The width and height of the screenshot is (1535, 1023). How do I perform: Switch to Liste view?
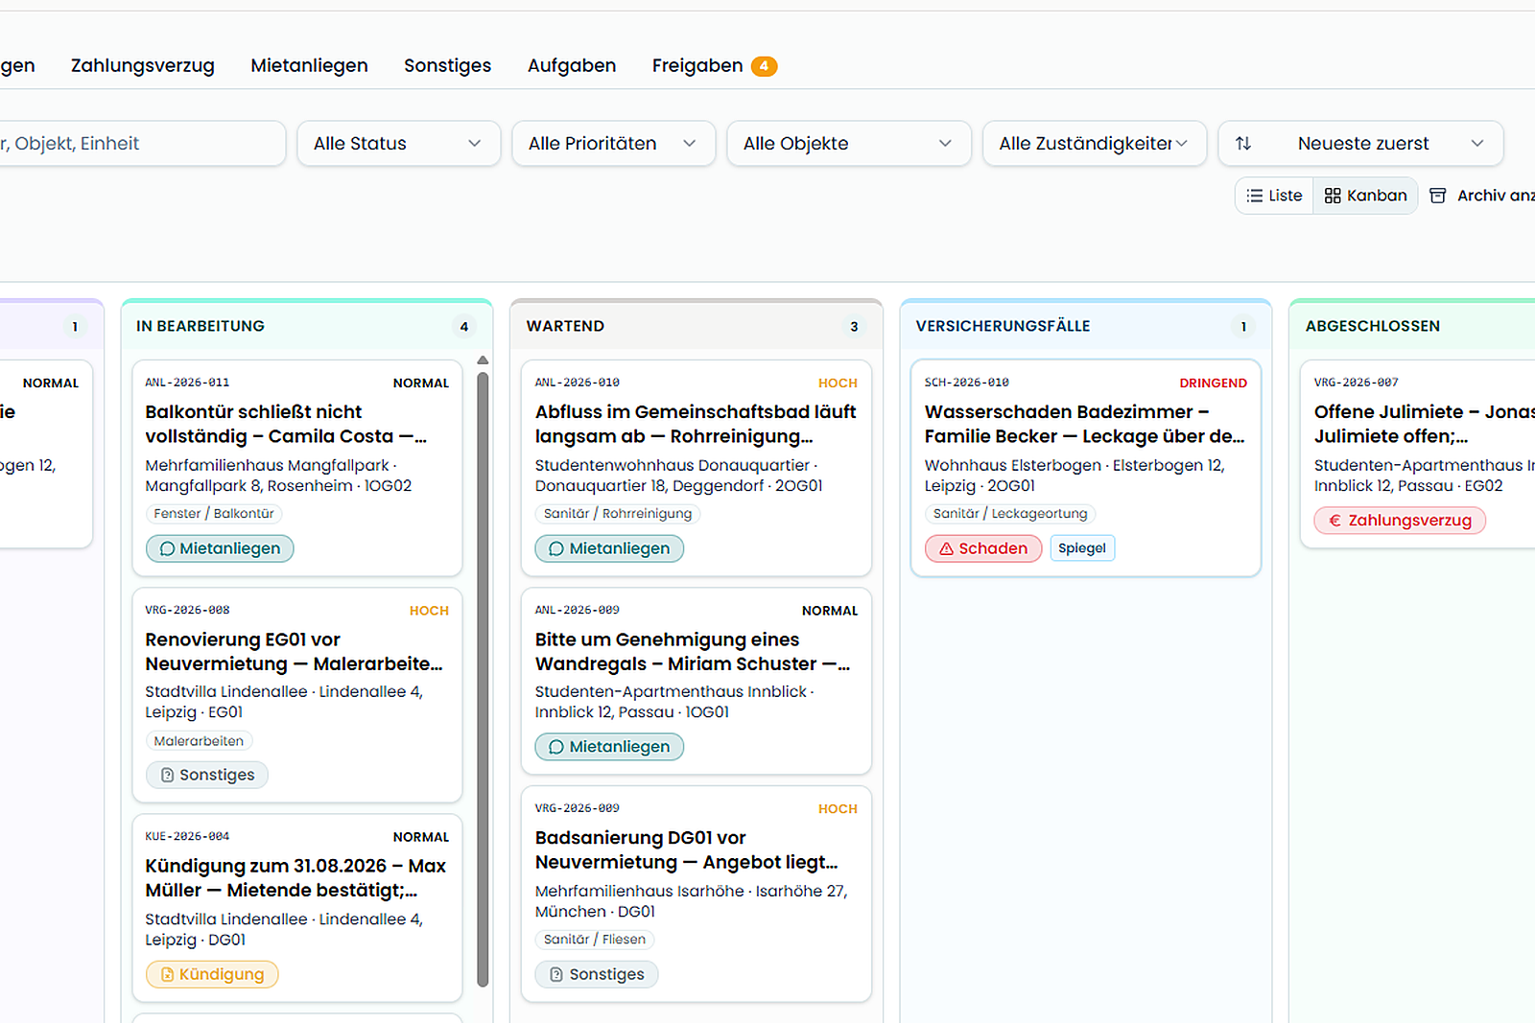[1274, 196]
